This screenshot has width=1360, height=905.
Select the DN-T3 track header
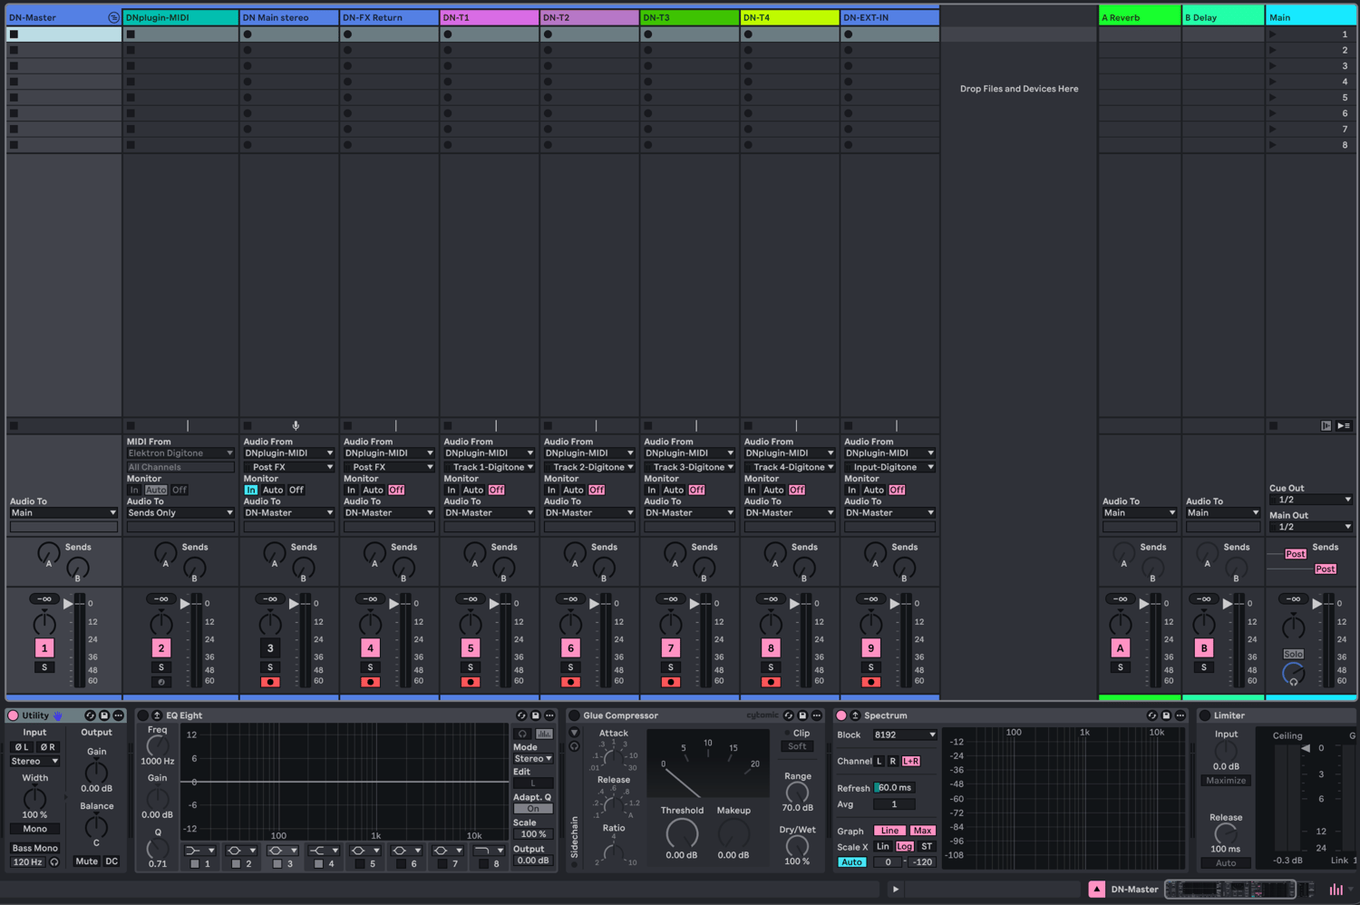(x=690, y=17)
